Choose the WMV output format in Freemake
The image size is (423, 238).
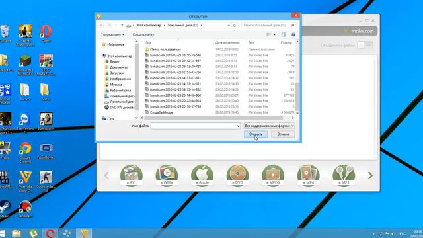point(167,175)
